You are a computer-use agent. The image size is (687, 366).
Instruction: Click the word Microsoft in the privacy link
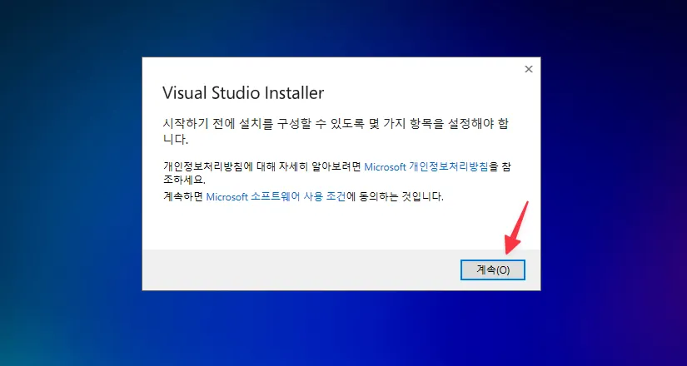[385, 167]
